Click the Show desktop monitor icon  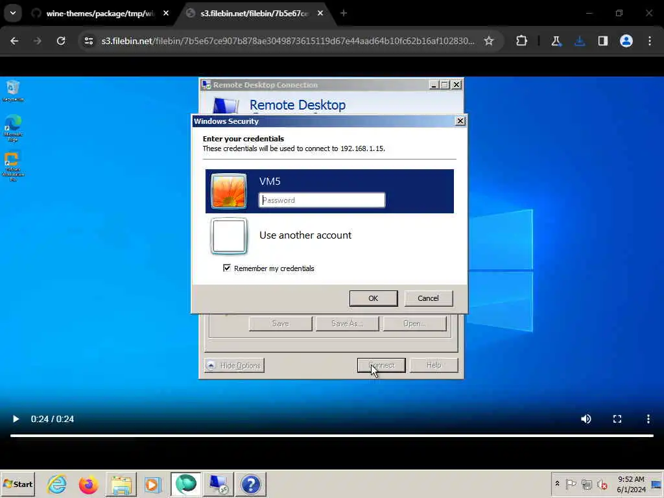point(656,484)
